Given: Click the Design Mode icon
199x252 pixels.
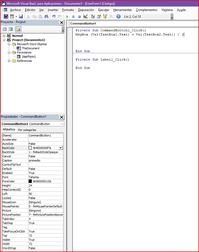Looking at the screenshot, I should click(85, 16).
